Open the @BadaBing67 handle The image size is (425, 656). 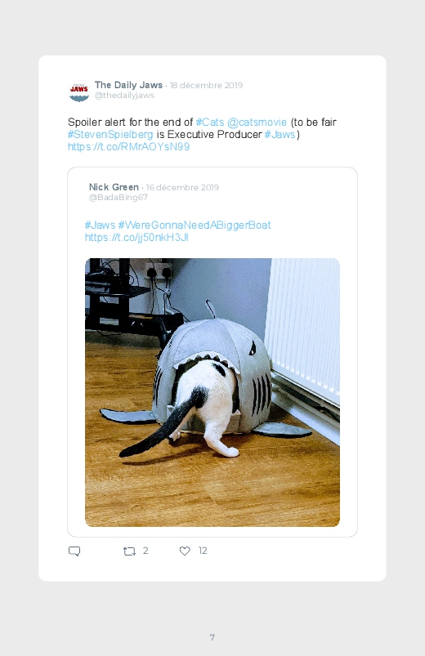click(118, 198)
